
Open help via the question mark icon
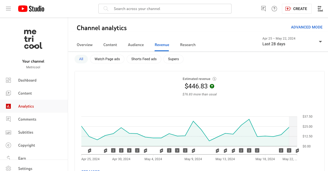[274, 8]
